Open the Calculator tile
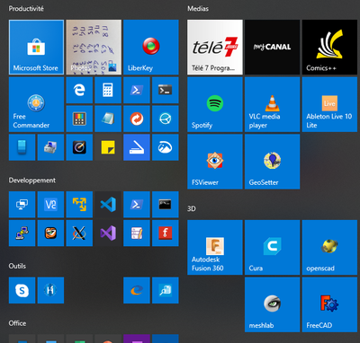This screenshot has height=343, width=360. 108,90
